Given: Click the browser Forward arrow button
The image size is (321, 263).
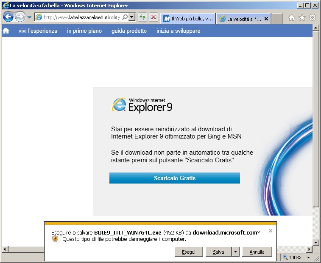Looking at the screenshot, I should click(20, 17).
